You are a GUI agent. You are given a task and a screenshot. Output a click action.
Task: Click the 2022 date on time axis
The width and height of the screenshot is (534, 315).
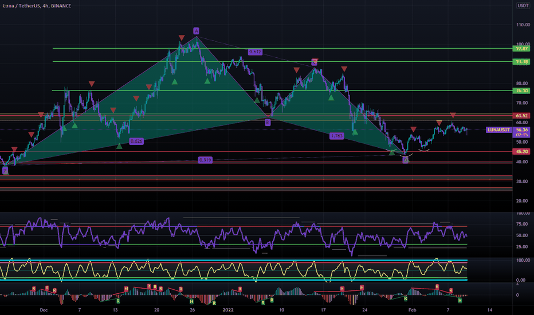point(228,310)
